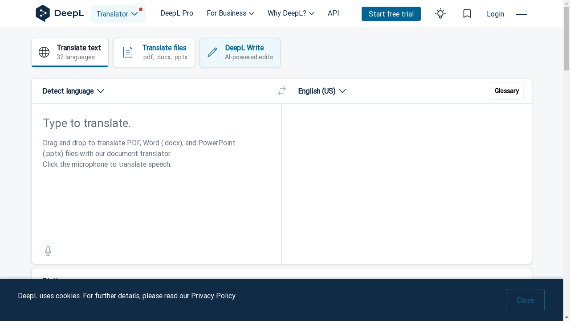Open the Translator product dropdown

pyautogui.click(x=118, y=14)
